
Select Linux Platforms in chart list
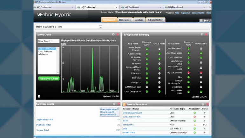[45, 52]
